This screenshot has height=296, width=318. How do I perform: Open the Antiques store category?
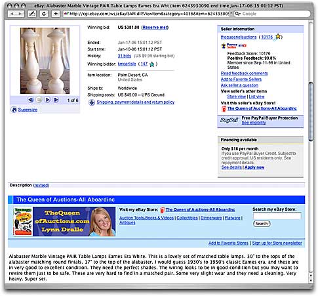click(x=127, y=222)
